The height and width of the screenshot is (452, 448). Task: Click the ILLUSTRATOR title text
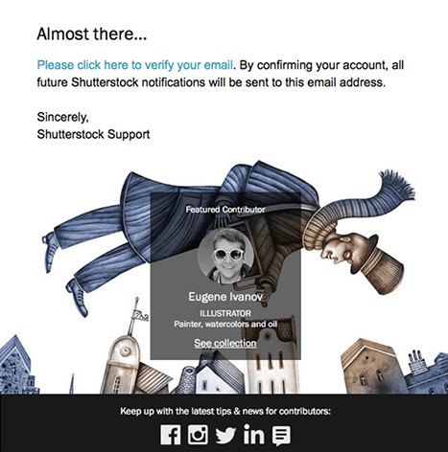tap(225, 313)
